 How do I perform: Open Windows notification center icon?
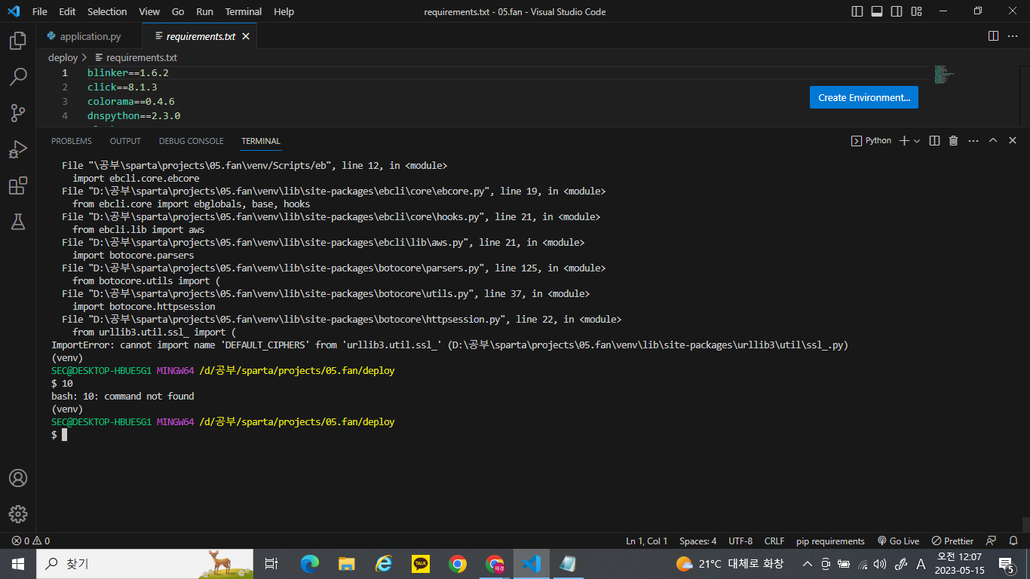click(x=1007, y=563)
